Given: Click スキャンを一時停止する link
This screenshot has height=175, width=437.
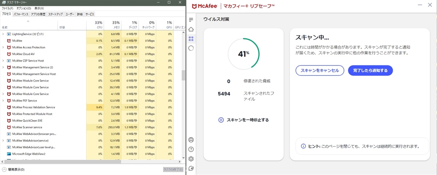Looking at the screenshot, I should click(248, 120).
